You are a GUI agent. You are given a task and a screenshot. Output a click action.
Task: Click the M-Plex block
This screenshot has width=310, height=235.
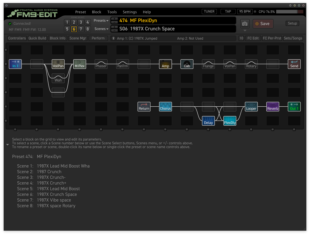coord(80,64)
